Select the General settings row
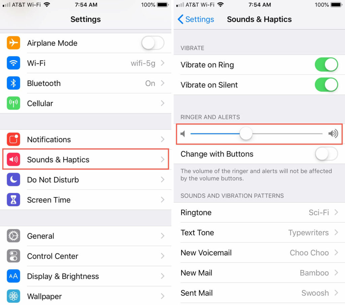 86,236
